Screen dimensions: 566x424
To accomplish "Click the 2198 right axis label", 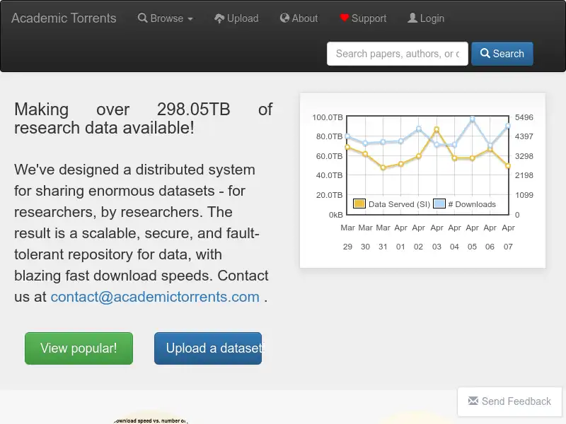I will click(524, 175).
